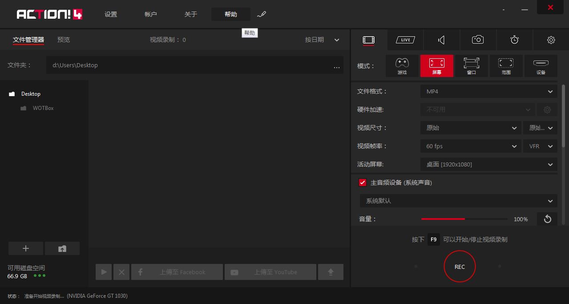The height and width of the screenshot is (304, 569).
Task: Open the second video size 原始... dropdown
Action: tap(540, 128)
